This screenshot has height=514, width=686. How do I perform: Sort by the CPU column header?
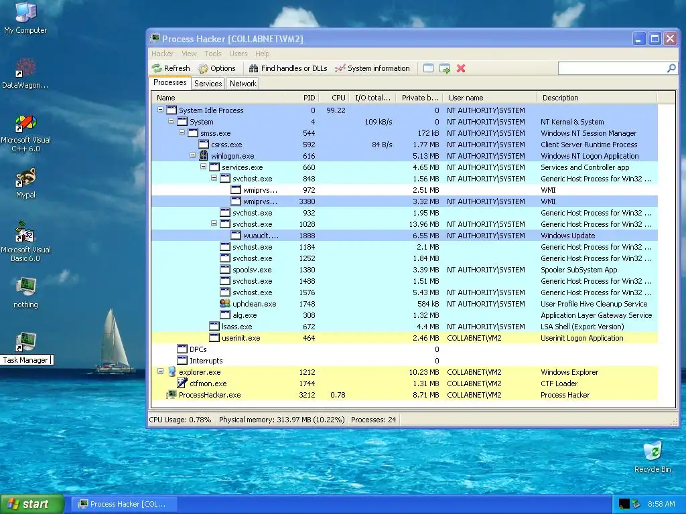[334, 98]
